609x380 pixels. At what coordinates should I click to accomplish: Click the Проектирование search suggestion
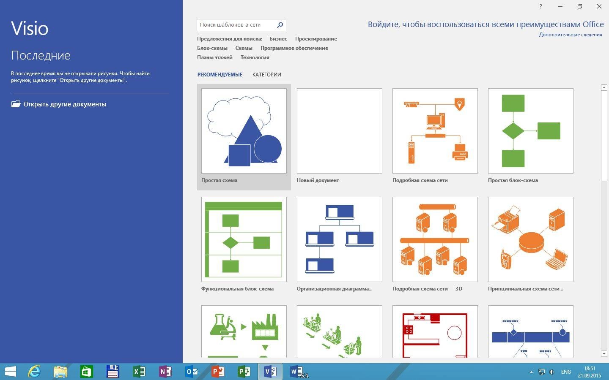click(316, 39)
